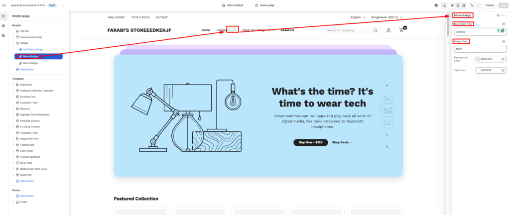
Task: Click the exit editor icon at top left
Action: [4, 5]
